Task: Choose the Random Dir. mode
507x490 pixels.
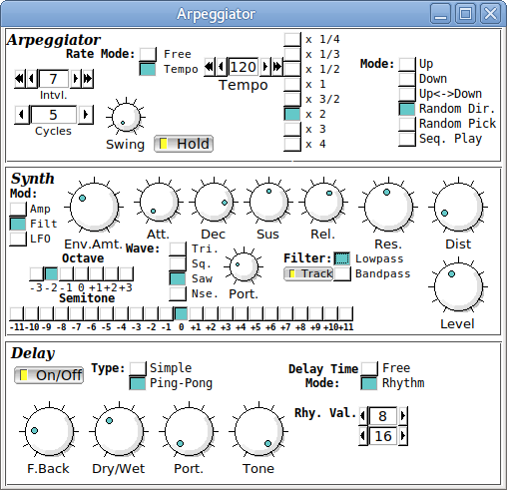Action: point(407,109)
